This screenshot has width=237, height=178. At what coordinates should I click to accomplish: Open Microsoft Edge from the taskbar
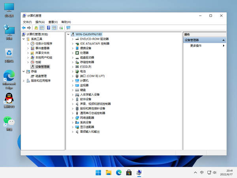tap(118, 172)
